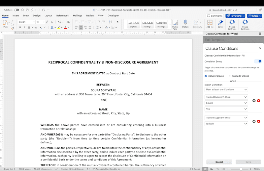This screenshot has height=171, width=264.
Task: Toggle Italic formatting
Action: [x=24, y=27]
